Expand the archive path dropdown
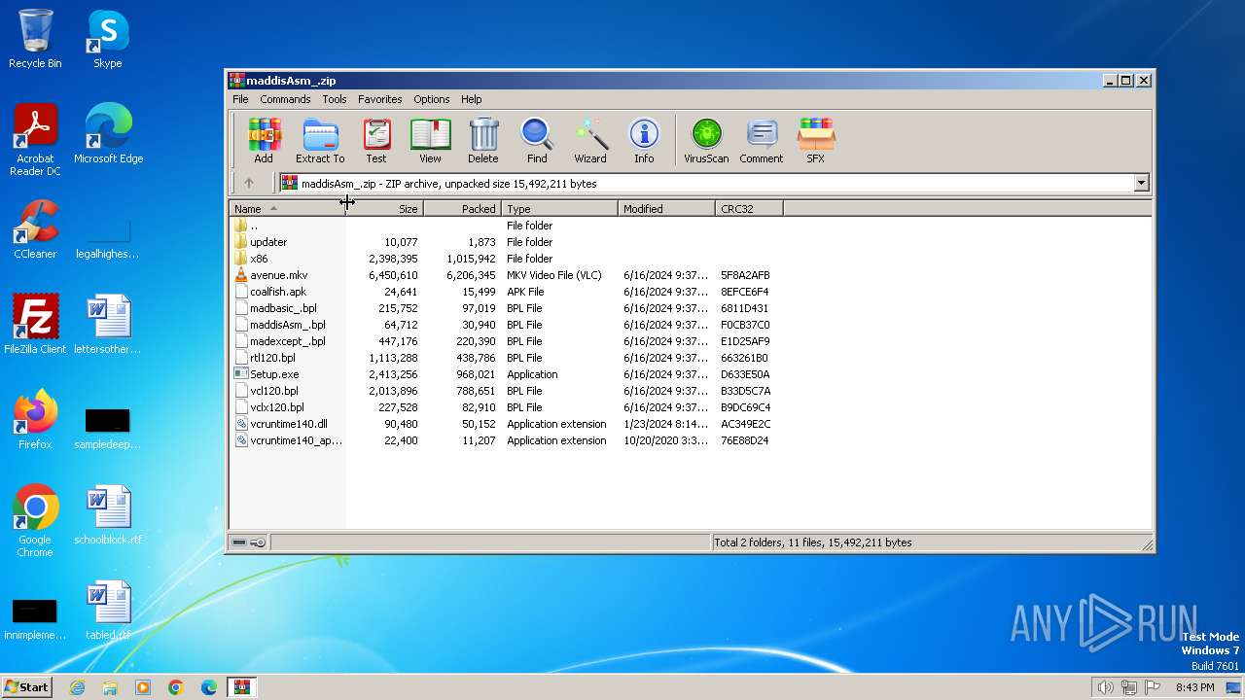The image size is (1245, 700). click(x=1141, y=183)
